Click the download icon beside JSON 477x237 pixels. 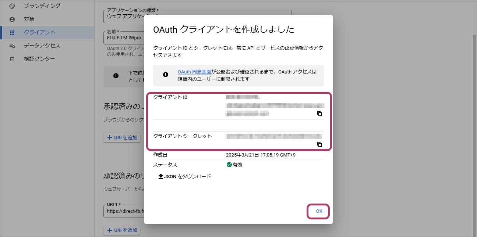tap(161, 176)
